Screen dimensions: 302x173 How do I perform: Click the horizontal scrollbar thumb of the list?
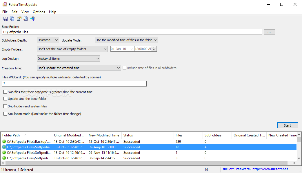click(x=146, y=163)
